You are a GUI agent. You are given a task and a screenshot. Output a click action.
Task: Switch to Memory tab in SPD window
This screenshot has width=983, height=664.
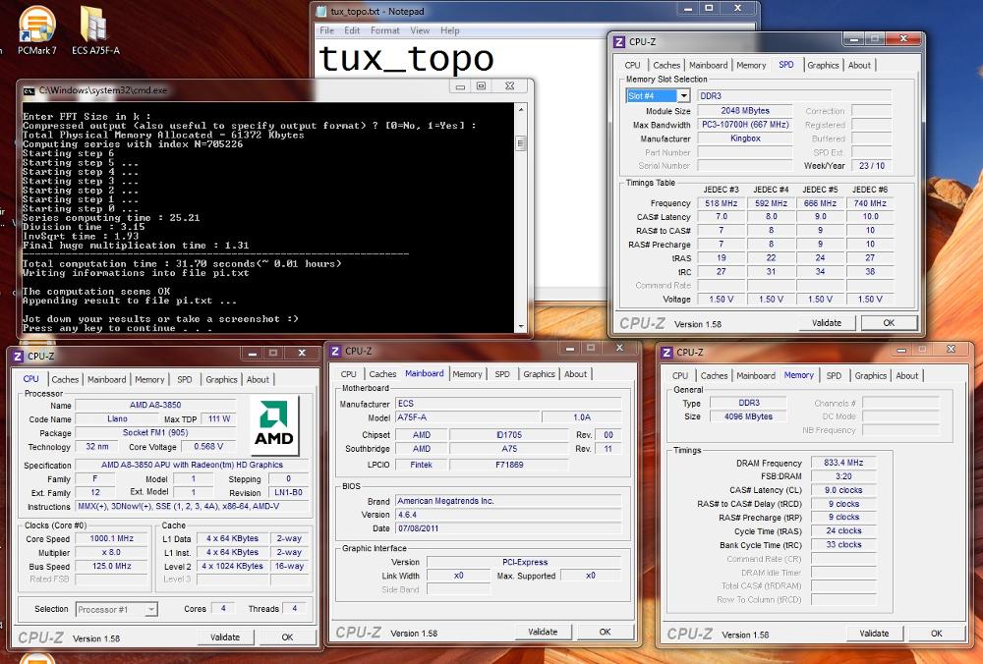[751, 65]
